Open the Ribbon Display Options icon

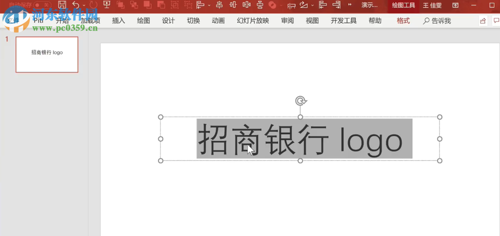pos(455,5)
